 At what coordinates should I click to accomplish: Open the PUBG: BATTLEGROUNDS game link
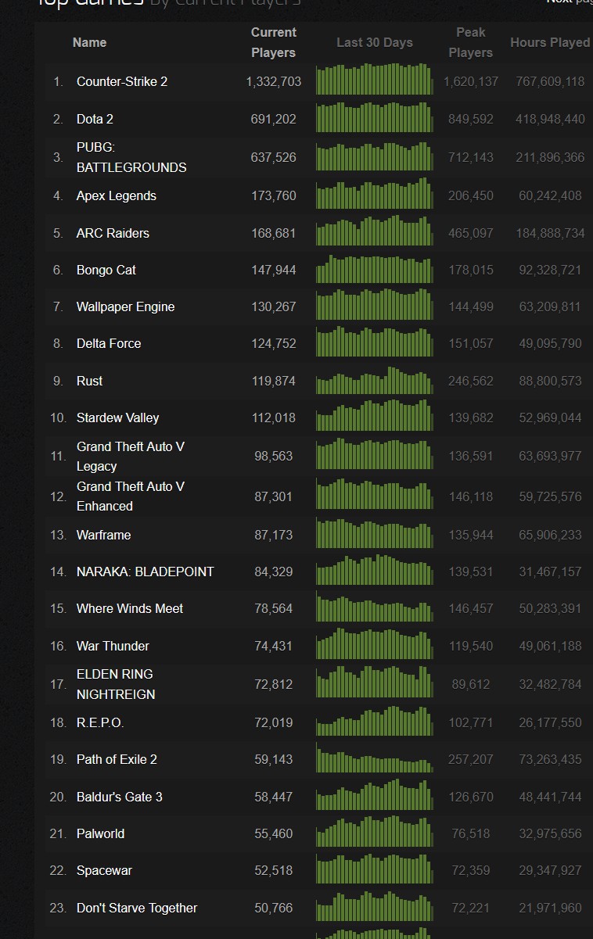pyautogui.click(x=131, y=157)
